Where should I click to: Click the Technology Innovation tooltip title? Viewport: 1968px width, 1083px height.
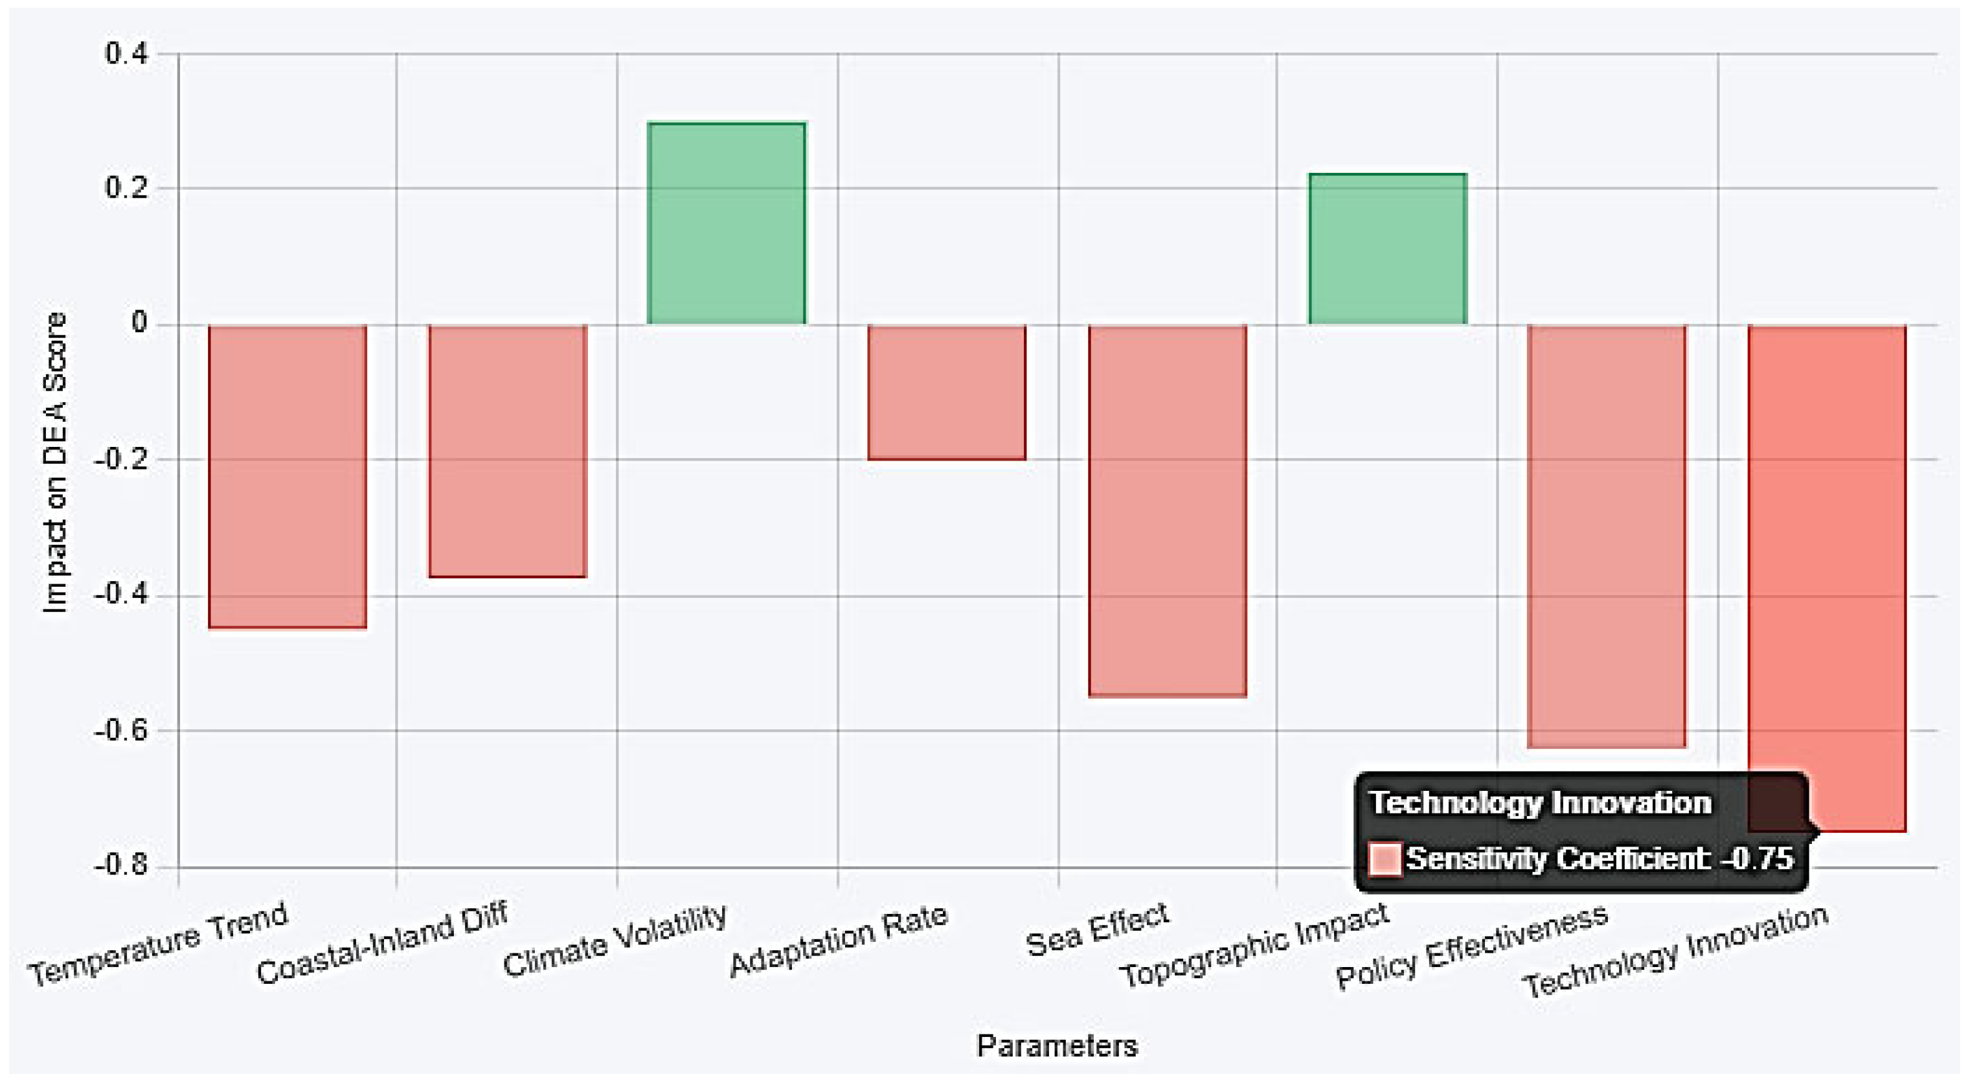point(1539,803)
